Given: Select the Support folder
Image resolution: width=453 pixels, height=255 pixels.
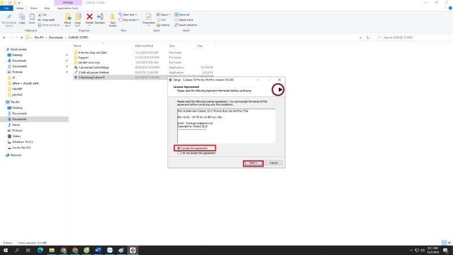Looking at the screenshot, I should [x=83, y=58].
